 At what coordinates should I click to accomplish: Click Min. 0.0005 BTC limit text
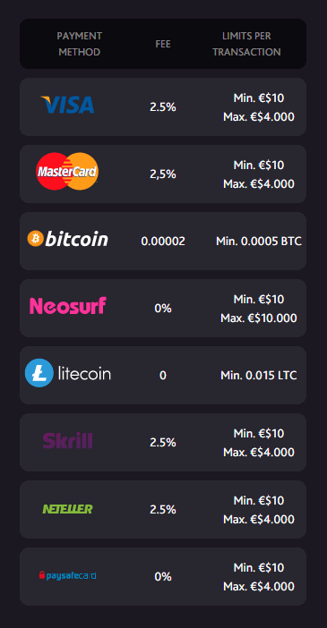[x=259, y=242]
